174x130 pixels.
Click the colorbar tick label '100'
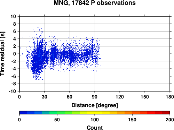[x=95, y=120]
